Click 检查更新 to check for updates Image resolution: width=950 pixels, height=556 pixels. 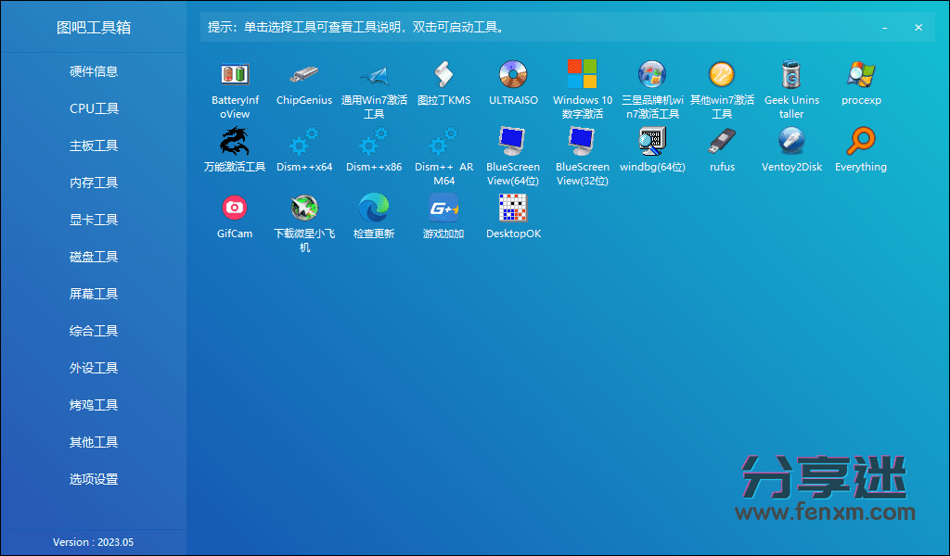(373, 215)
